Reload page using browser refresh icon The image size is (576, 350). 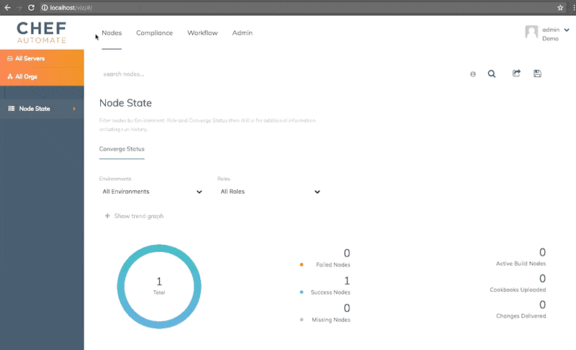pyautogui.click(x=32, y=7)
